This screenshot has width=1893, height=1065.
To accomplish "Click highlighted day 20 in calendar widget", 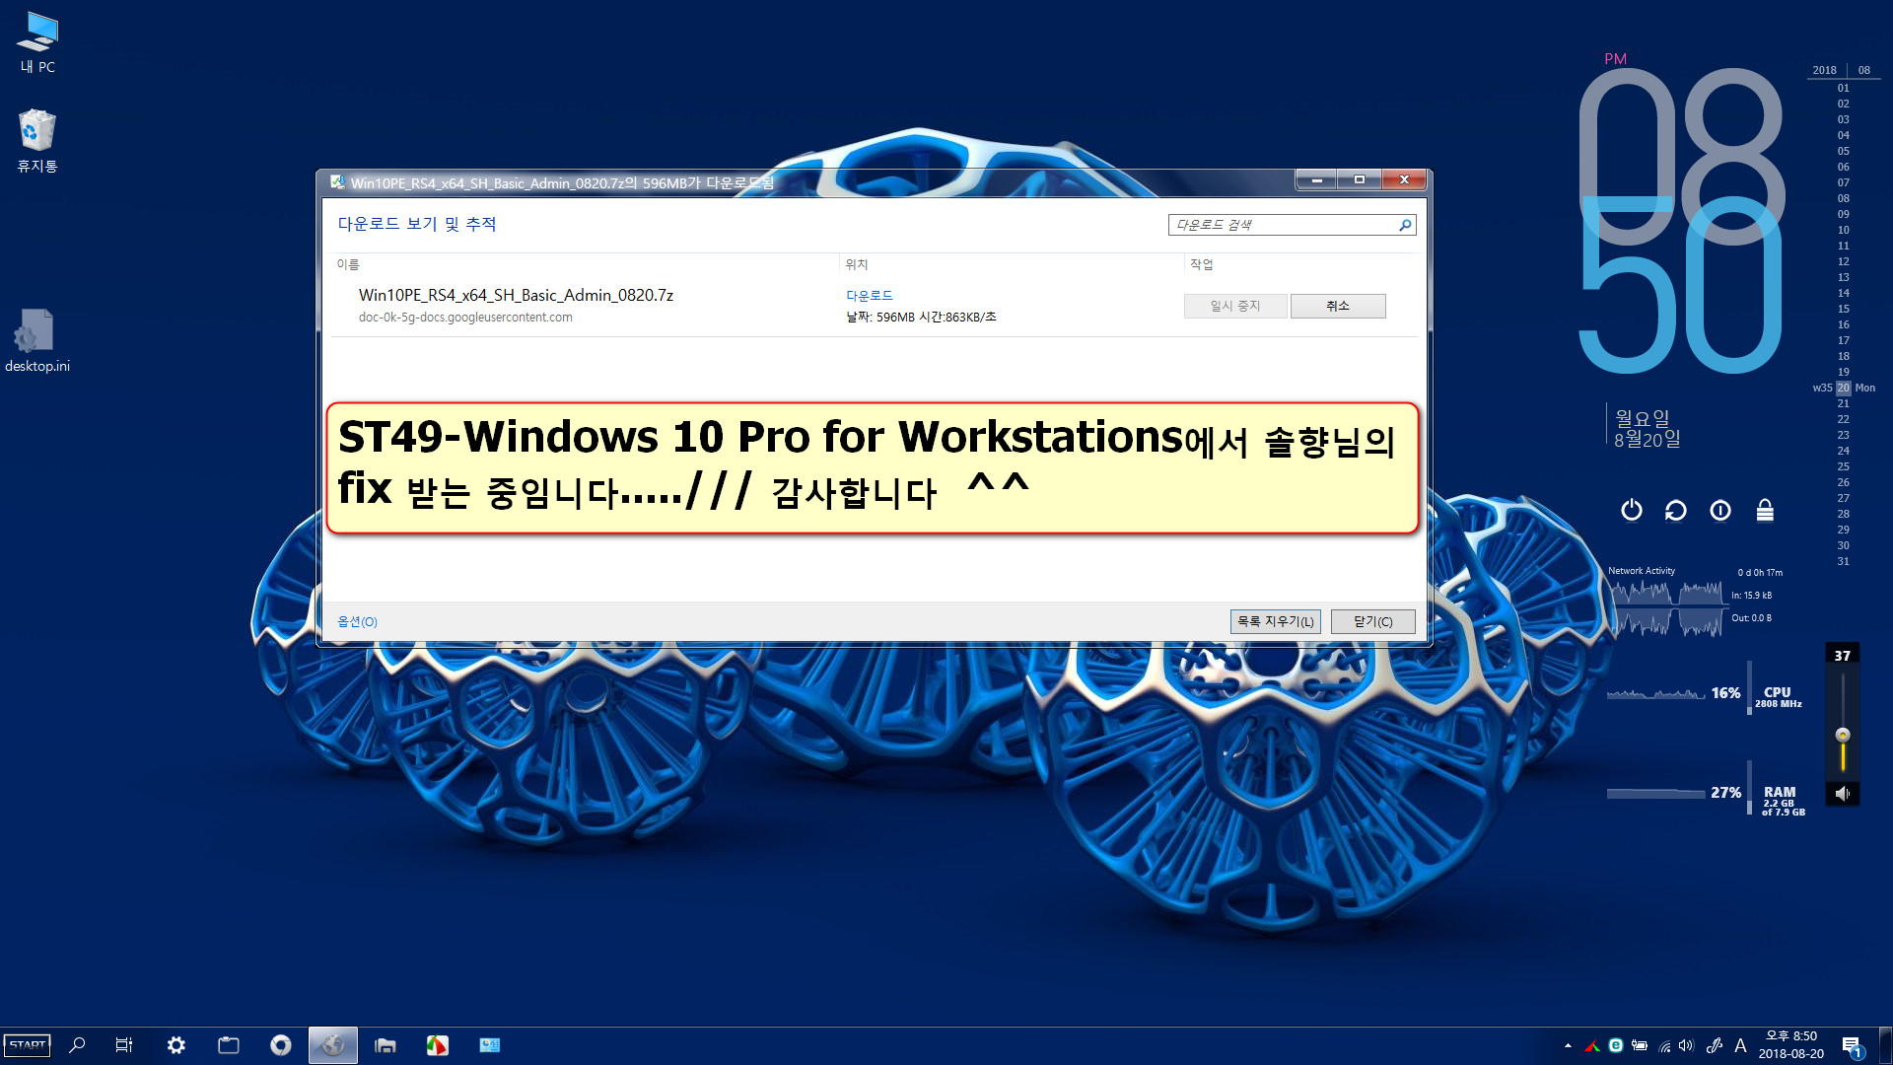I will (1843, 388).
